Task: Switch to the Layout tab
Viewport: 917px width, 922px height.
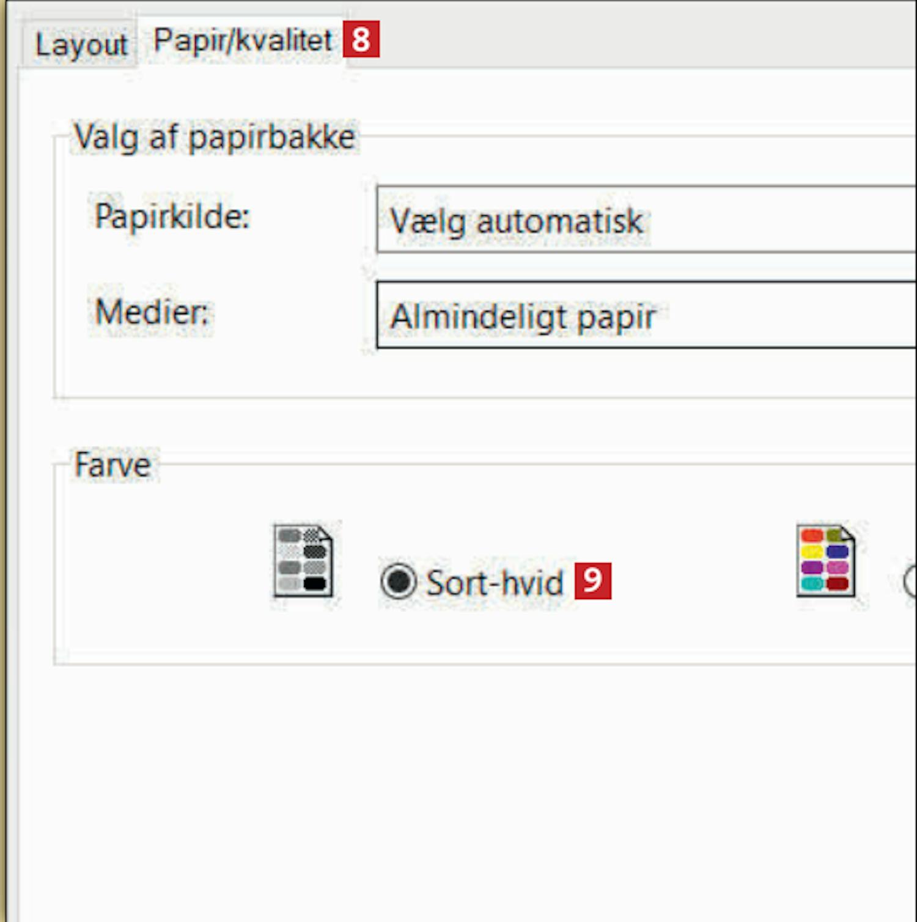Action: [80, 44]
